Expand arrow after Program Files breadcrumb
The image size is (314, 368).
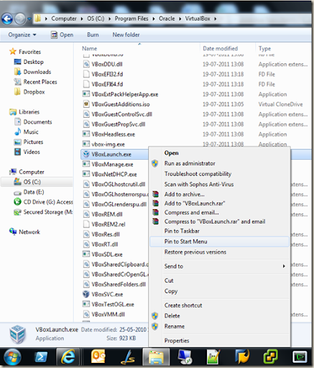tap(154, 19)
